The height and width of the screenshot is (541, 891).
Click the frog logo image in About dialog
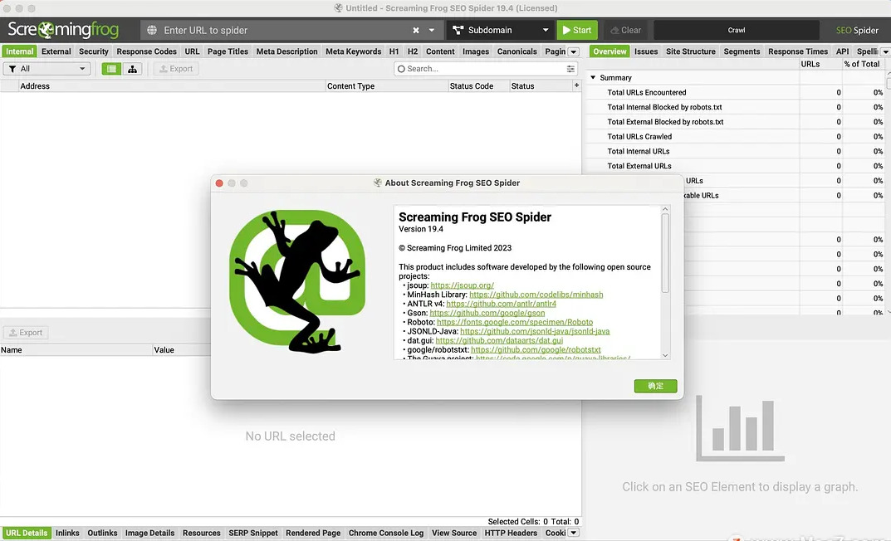coord(297,281)
